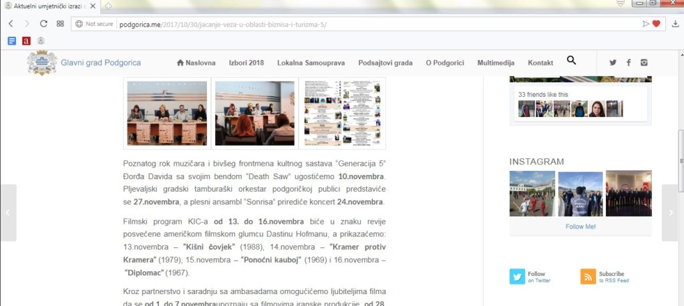Open first press conference photo thumbnail
Viewport: 684px width, 306px height.
(167, 113)
